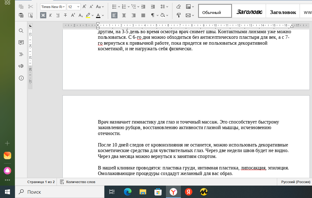Click red Yandex Я taskbar icon

point(188,192)
